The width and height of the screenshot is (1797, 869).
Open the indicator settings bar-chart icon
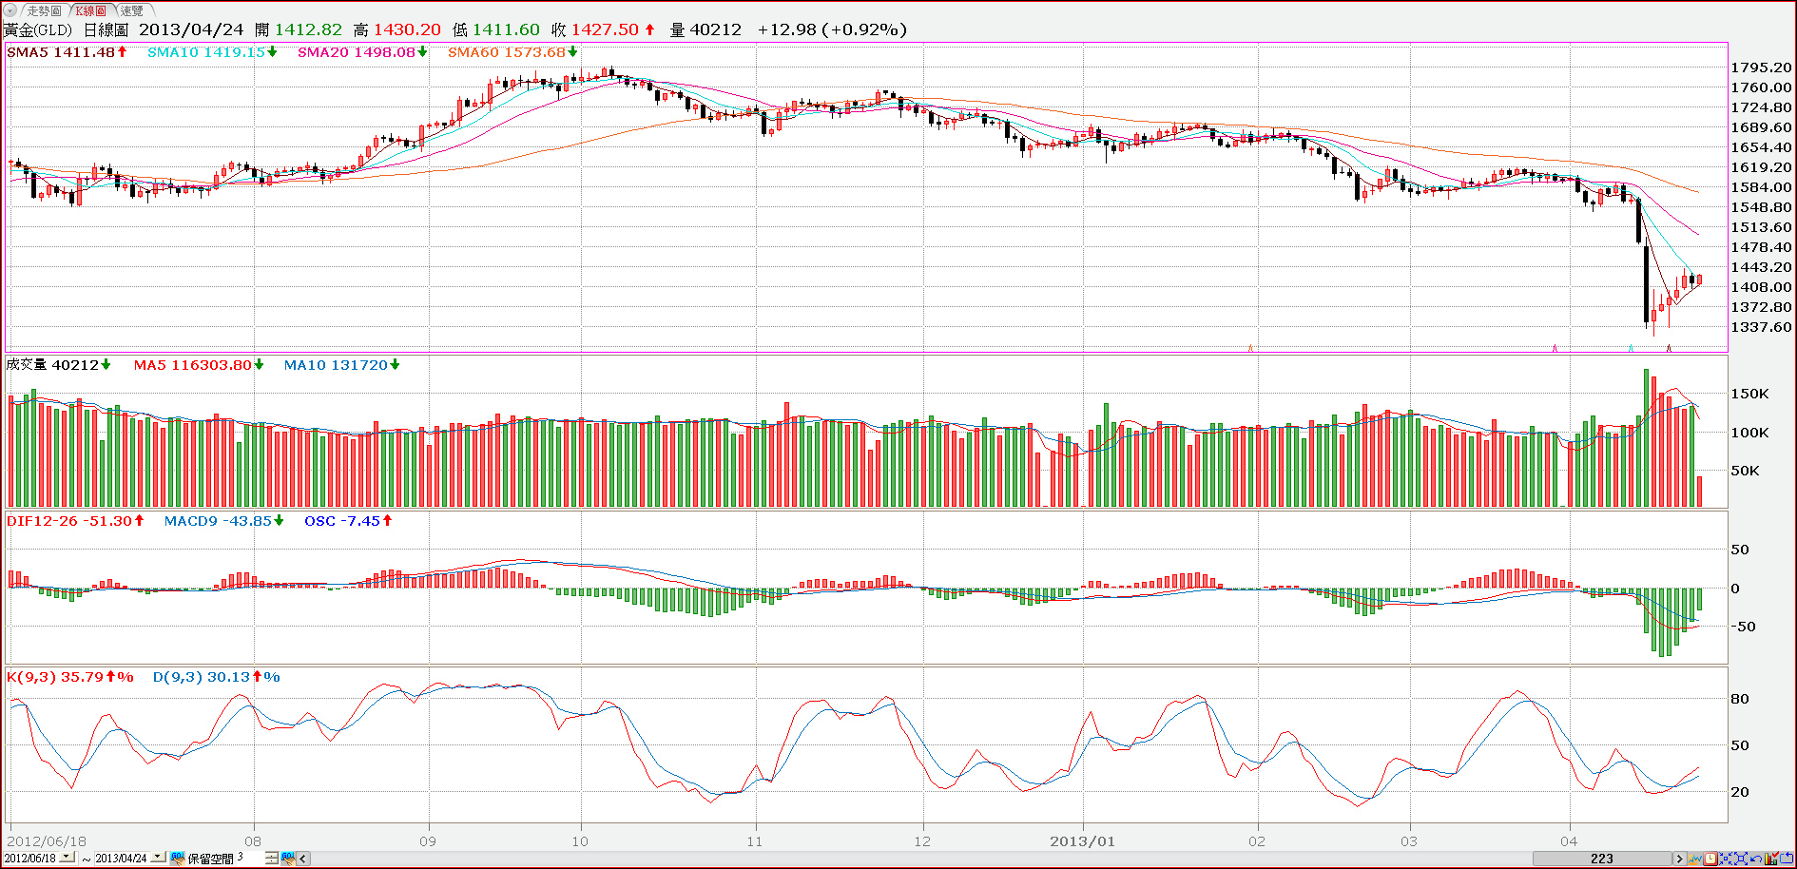(x=1771, y=859)
